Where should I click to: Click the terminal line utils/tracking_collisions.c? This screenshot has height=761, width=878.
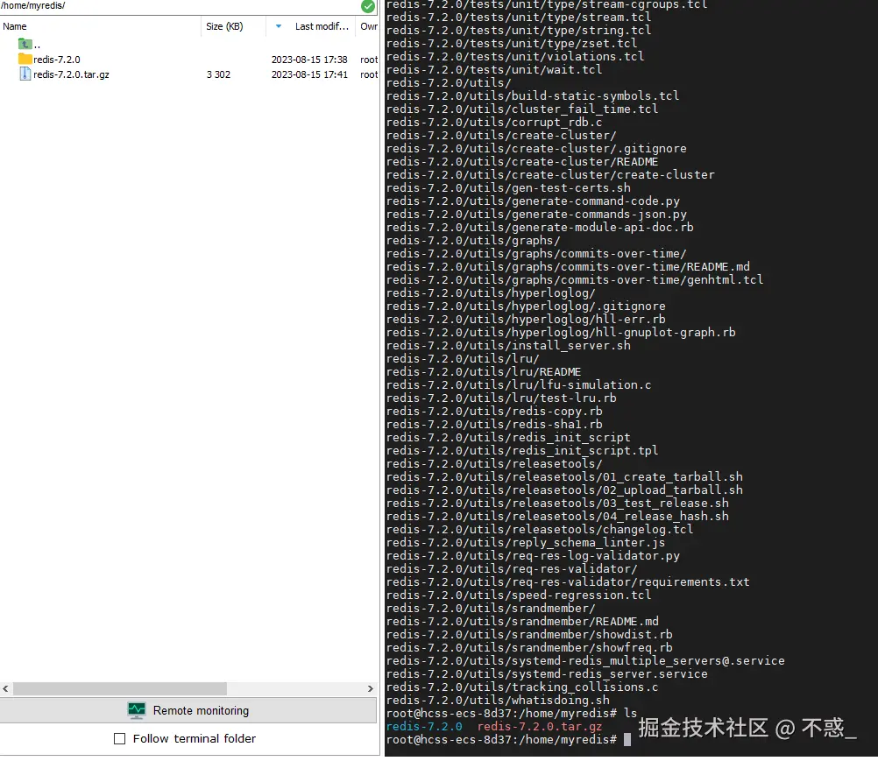pos(522,687)
